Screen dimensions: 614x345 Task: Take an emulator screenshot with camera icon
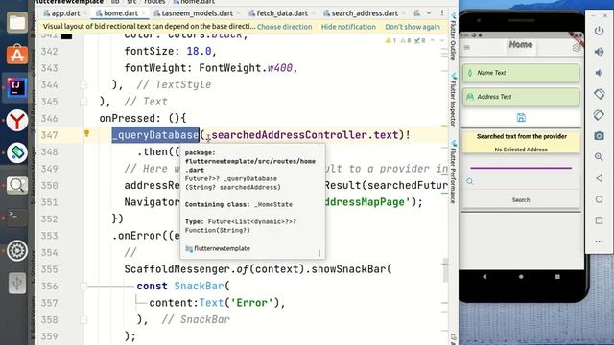(599, 136)
